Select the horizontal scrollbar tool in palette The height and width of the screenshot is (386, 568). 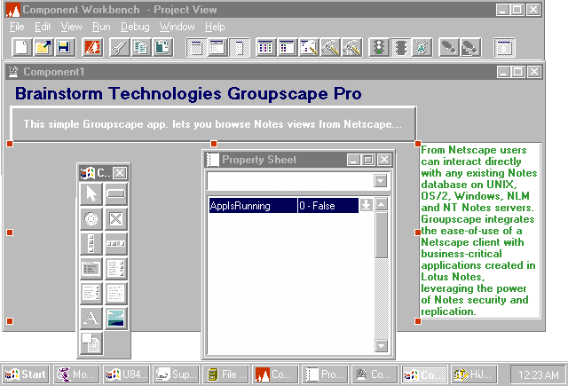coord(116,243)
